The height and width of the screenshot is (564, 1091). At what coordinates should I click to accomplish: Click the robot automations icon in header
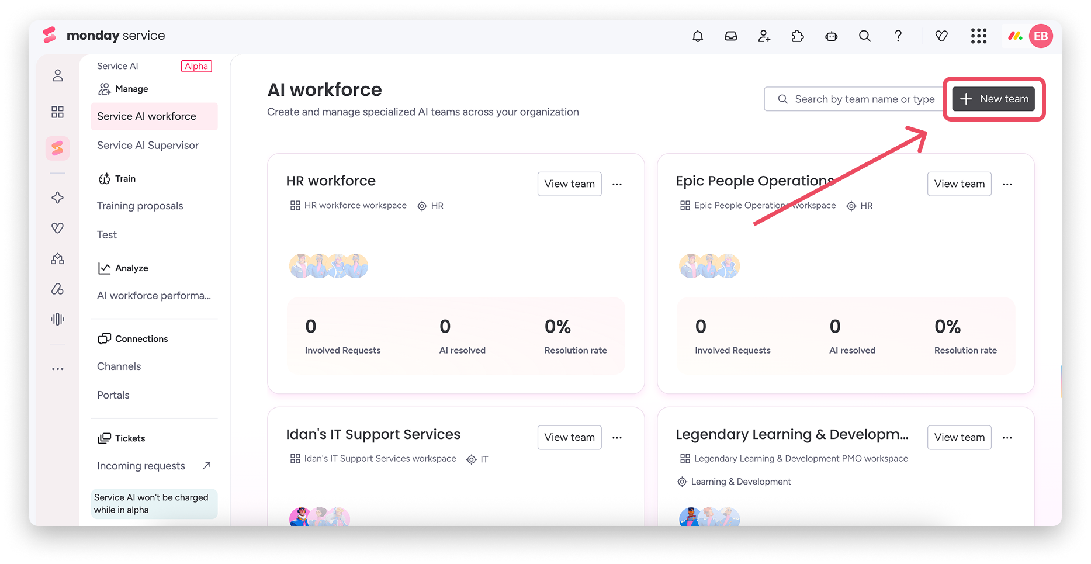pos(832,36)
